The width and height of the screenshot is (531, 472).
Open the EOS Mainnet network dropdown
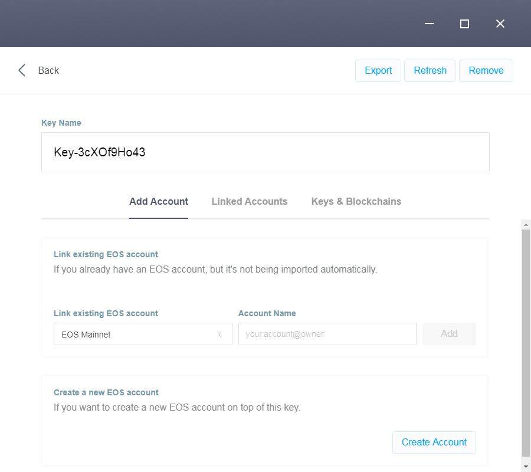click(x=136, y=334)
